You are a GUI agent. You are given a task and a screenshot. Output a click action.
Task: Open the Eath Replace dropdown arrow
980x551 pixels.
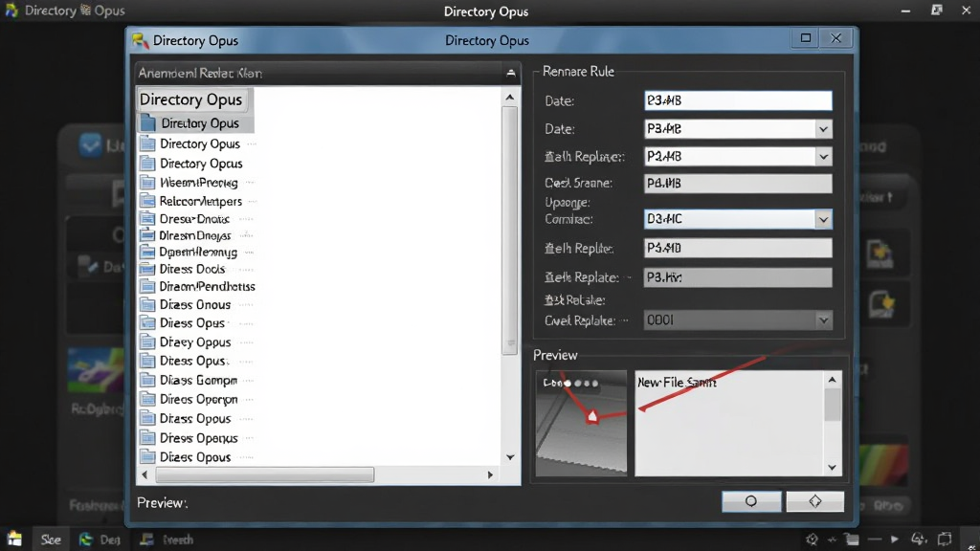[823, 157]
